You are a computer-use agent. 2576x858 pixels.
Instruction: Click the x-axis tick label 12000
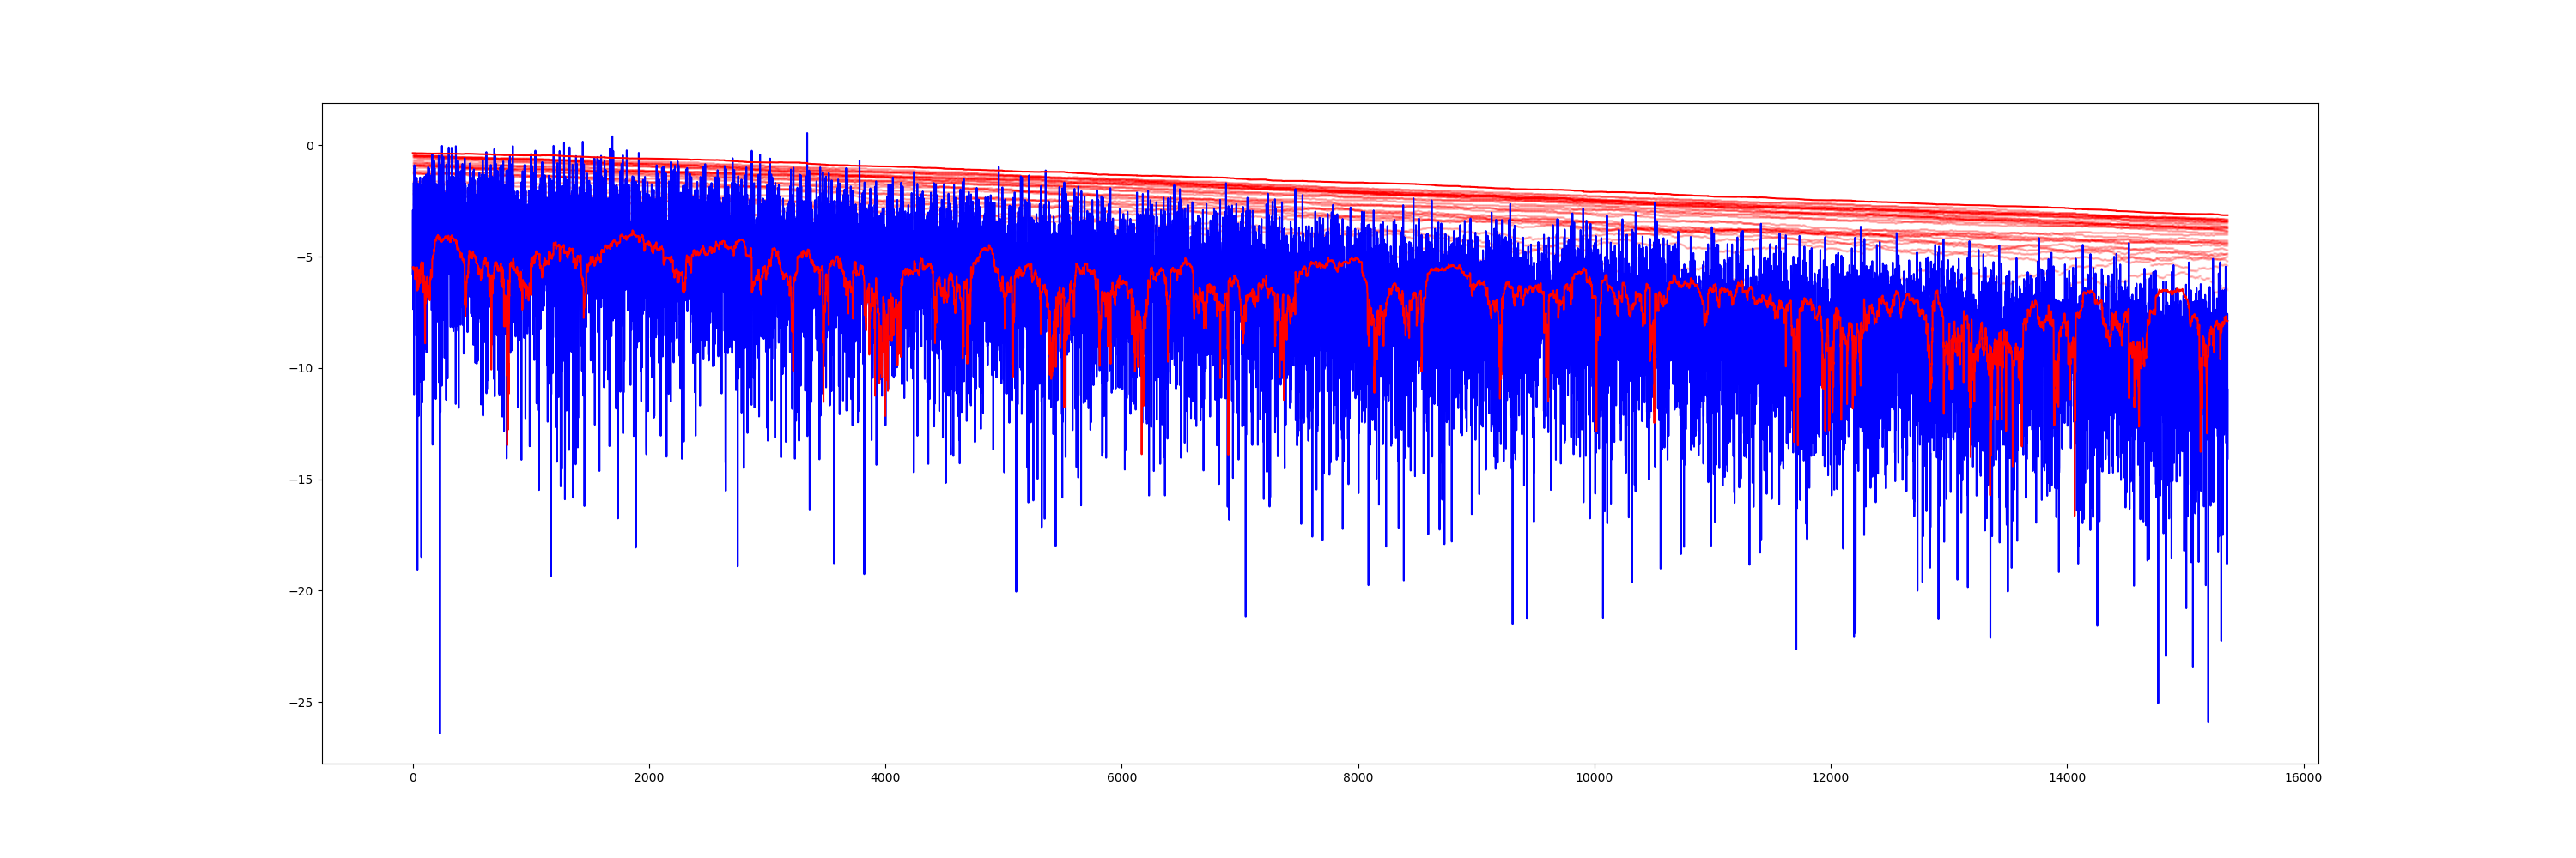[x=1831, y=779]
